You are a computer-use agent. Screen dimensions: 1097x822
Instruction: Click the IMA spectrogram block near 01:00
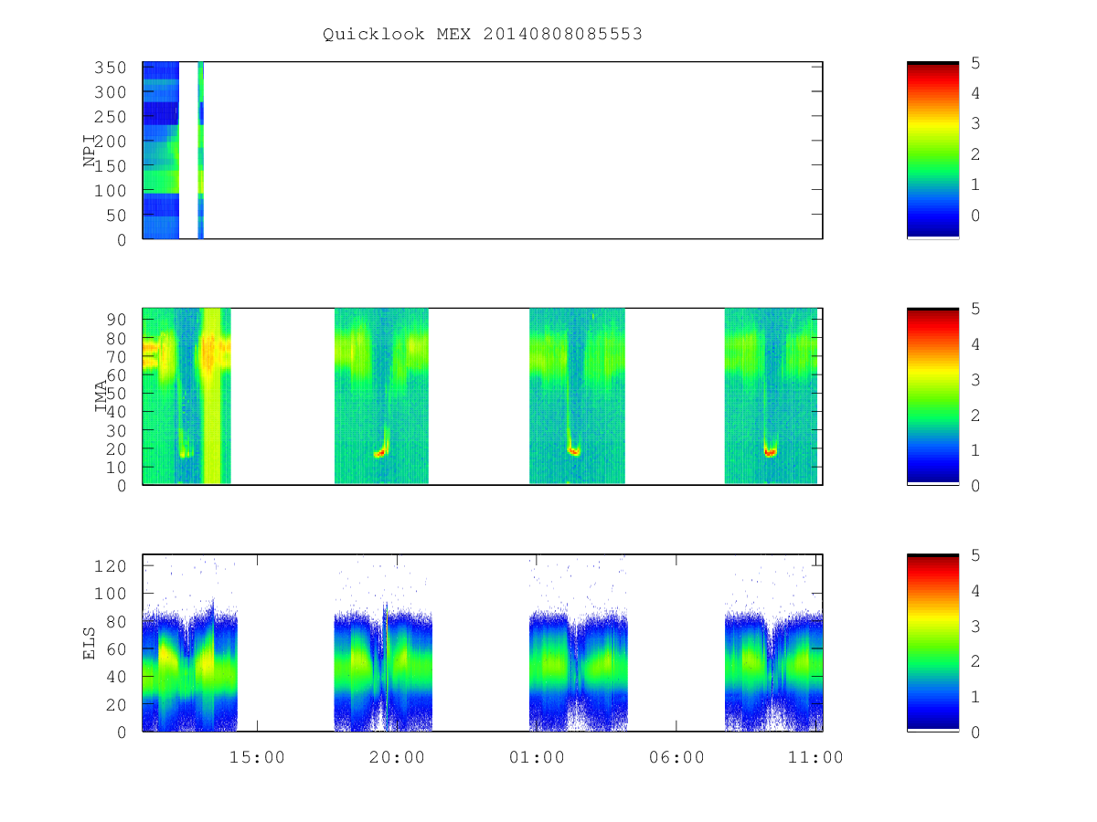point(577,396)
